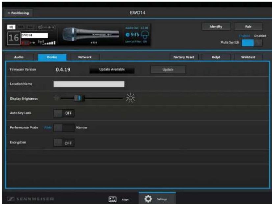Screen dimensions: 272x204
Task: Click the Auto Key Lock label
Action: (x=20, y=113)
